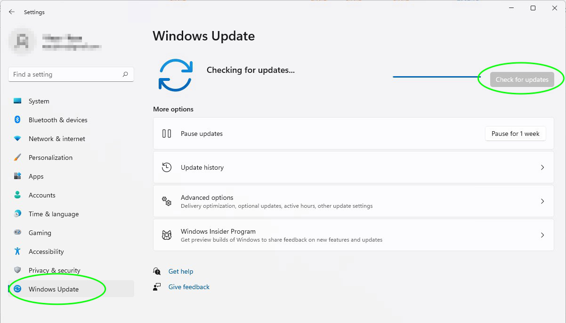The width and height of the screenshot is (566, 323).
Task: Click the Advanced options gears icon
Action: (x=167, y=201)
